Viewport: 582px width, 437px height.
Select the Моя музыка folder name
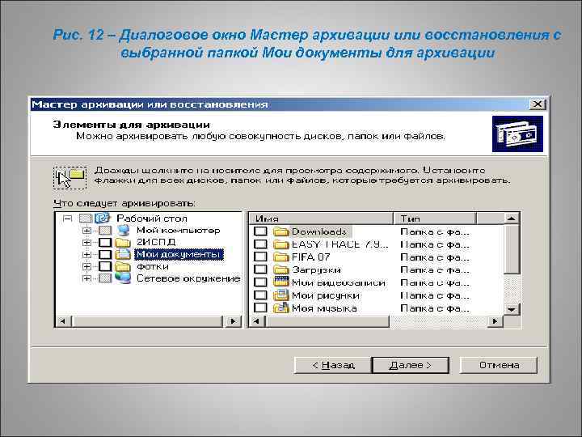click(324, 308)
